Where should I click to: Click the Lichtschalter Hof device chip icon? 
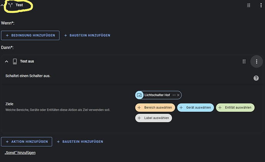coord(139,95)
